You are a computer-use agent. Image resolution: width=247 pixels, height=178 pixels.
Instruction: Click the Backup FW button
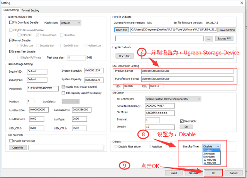click(x=224, y=39)
